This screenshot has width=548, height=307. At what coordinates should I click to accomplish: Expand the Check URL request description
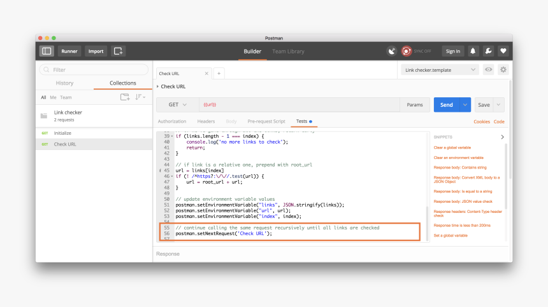(x=157, y=86)
